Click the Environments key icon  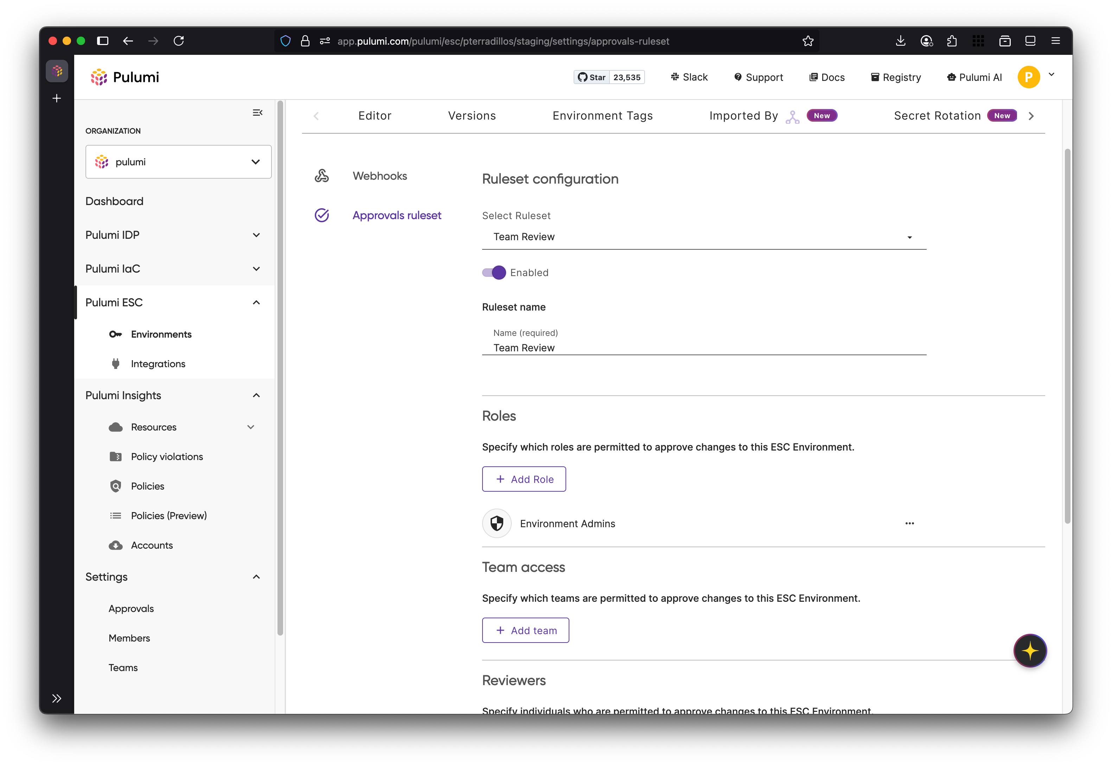click(115, 334)
